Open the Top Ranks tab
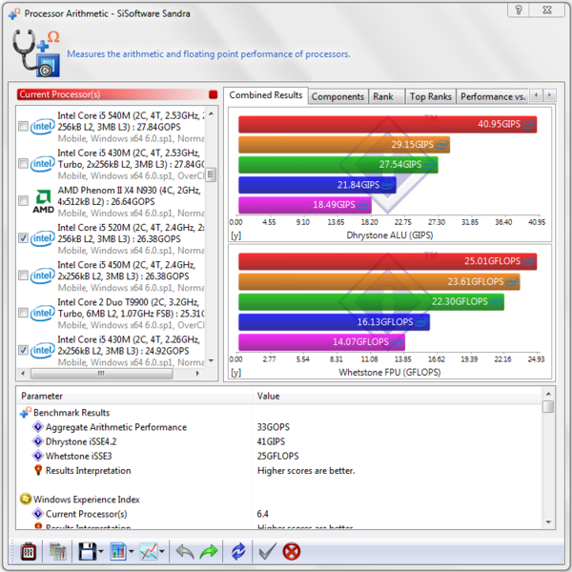The width and height of the screenshot is (572, 572). [431, 96]
